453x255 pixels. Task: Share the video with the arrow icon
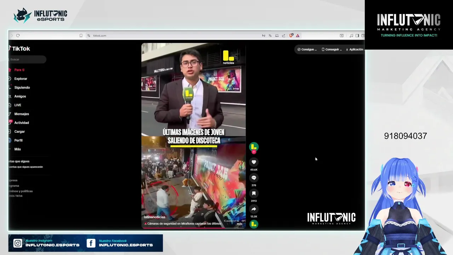254,209
